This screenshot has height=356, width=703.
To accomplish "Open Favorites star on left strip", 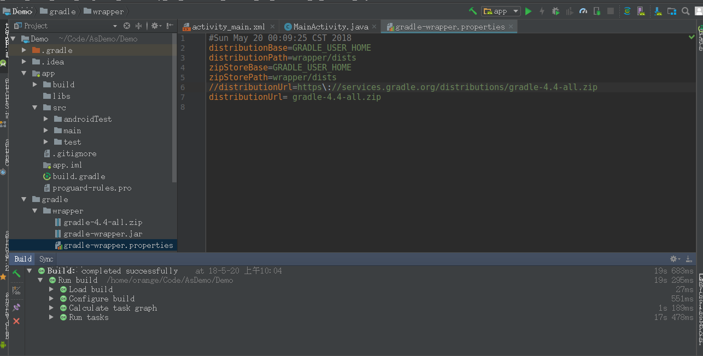I will point(3,277).
